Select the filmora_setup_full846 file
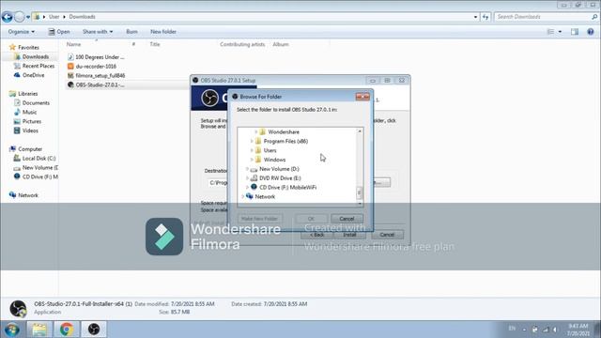This screenshot has height=338, width=601. pos(100,75)
